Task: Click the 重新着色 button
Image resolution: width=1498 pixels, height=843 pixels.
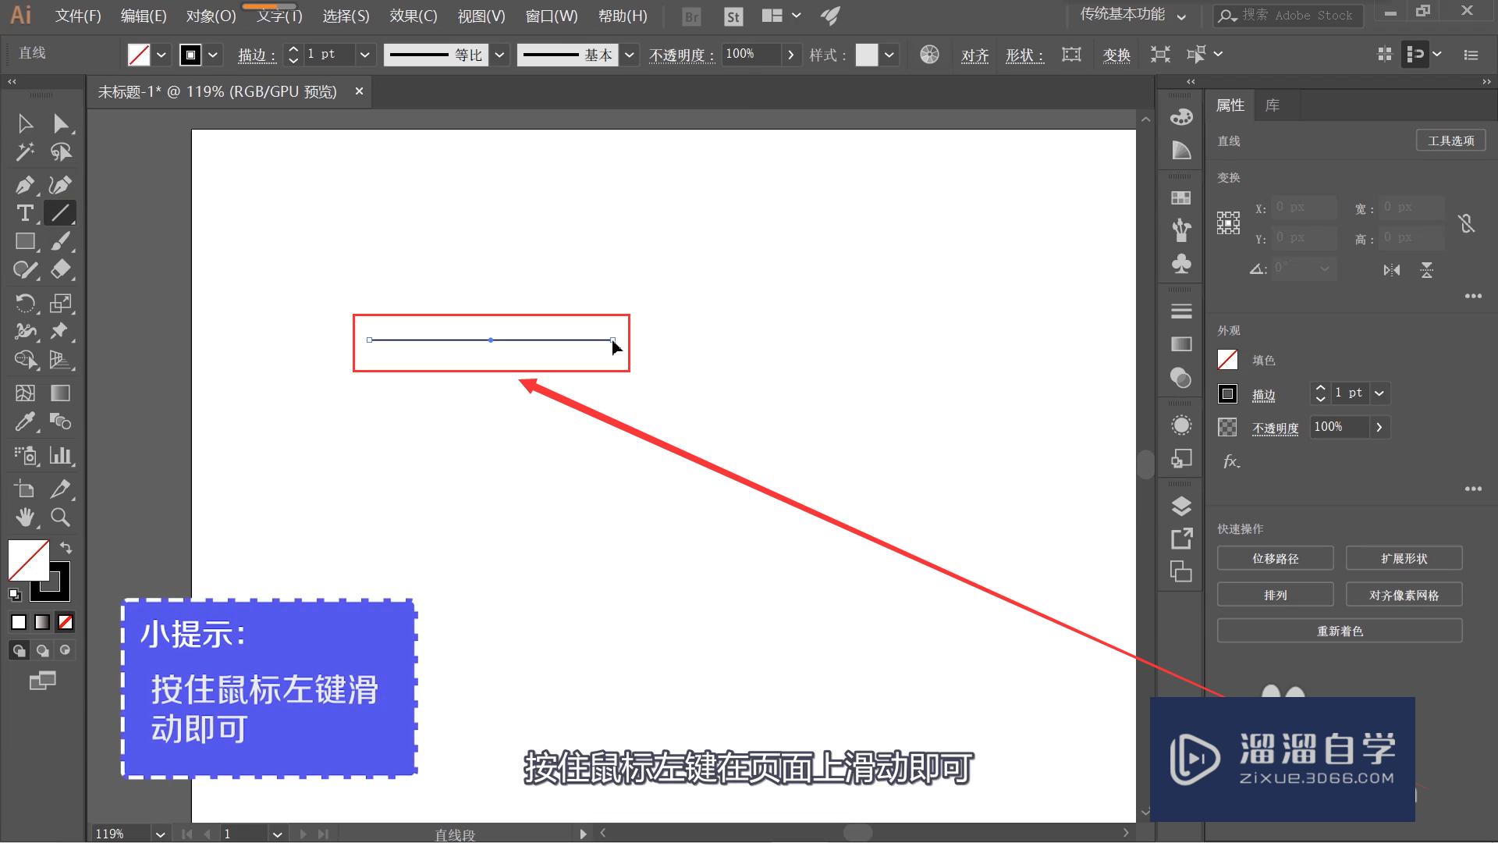Action: [x=1340, y=631]
